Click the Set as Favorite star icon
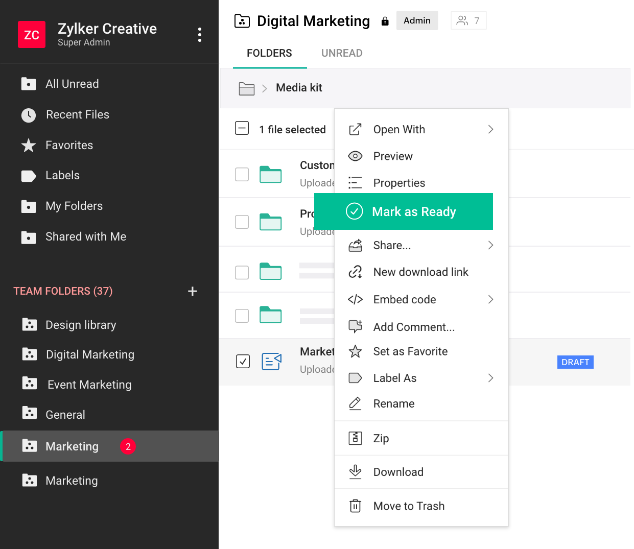 (x=355, y=351)
